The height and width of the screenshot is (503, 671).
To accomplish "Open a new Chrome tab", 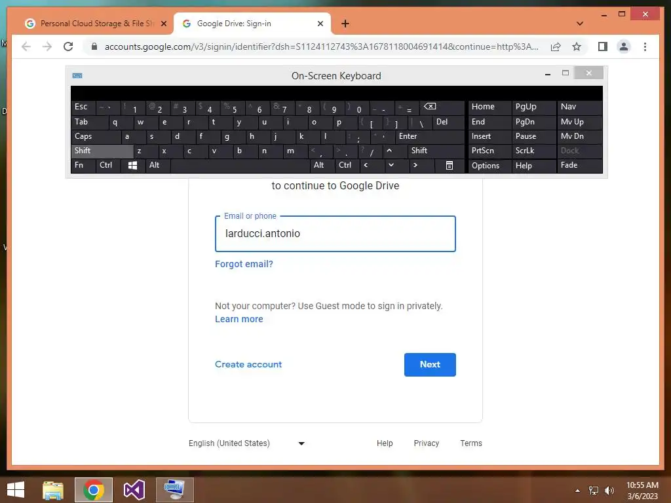I will coord(345,24).
